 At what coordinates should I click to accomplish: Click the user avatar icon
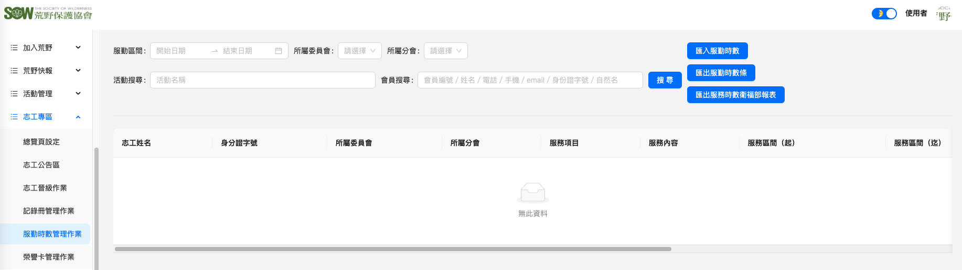pyautogui.click(x=944, y=14)
